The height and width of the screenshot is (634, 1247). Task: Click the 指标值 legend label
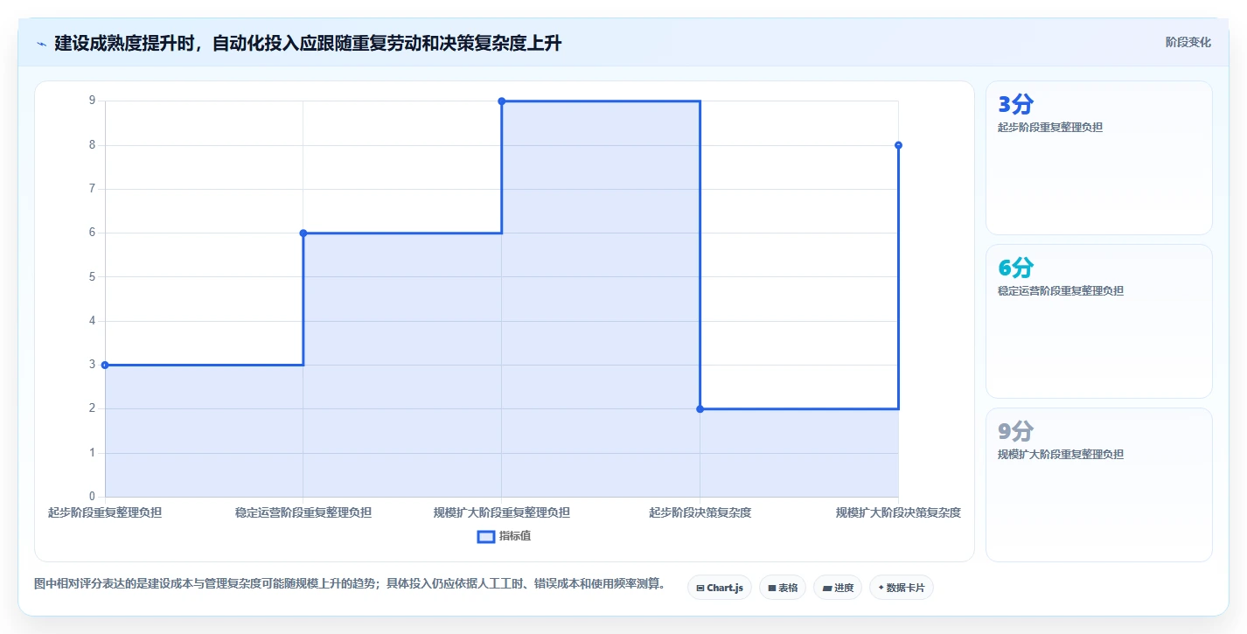[515, 536]
